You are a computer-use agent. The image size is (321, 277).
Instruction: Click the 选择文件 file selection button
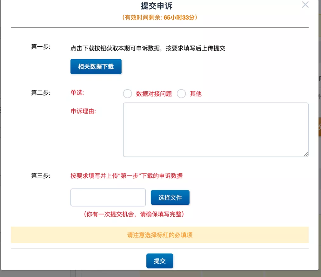click(x=170, y=197)
